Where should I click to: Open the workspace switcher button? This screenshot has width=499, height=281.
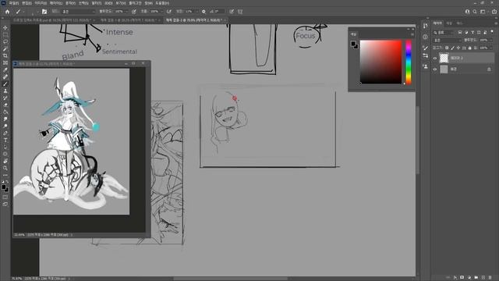coord(483,12)
